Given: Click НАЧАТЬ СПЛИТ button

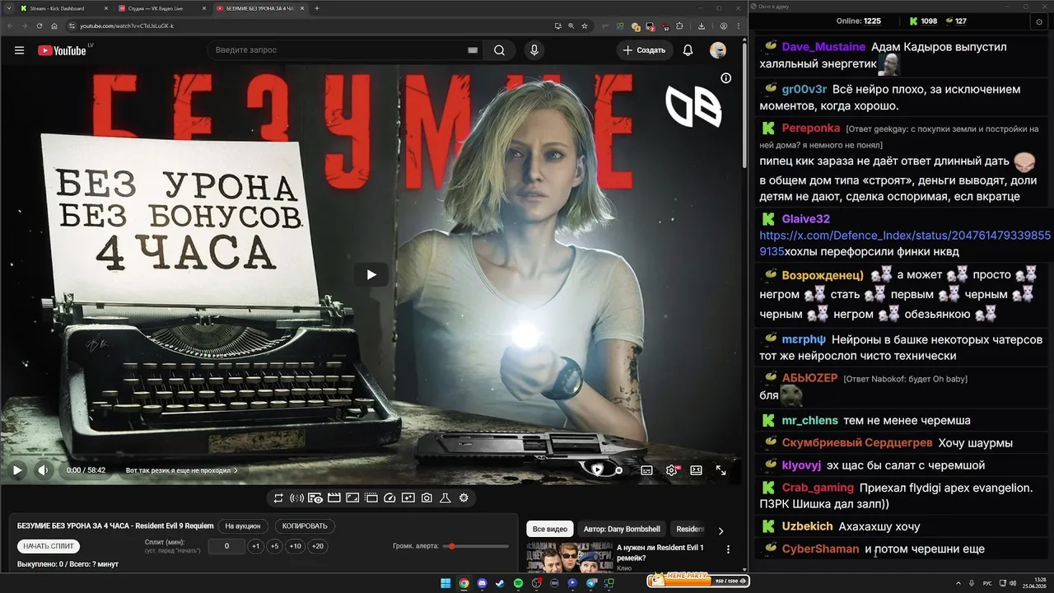Looking at the screenshot, I should [x=49, y=546].
